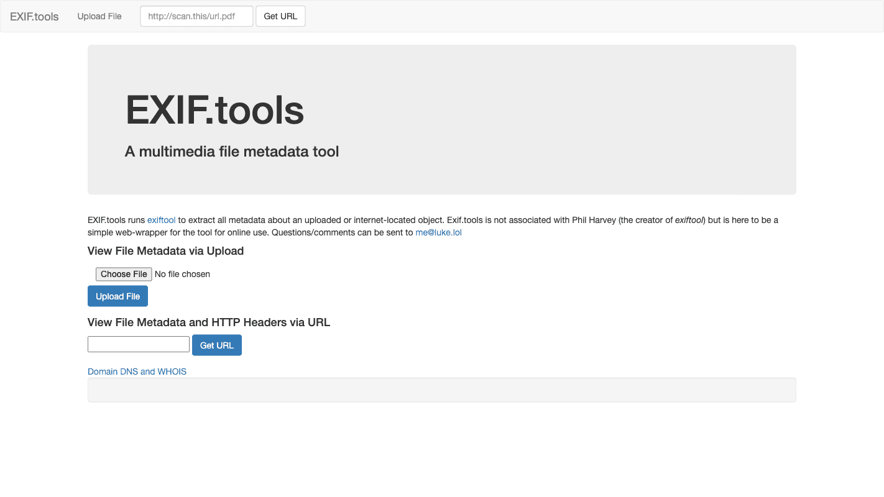The width and height of the screenshot is (884, 497).
Task: Click the blue Get URL button
Action: click(x=217, y=345)
